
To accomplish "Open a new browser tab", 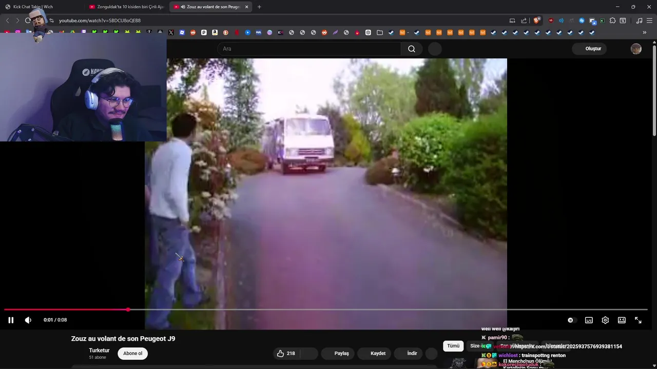I will click(x=259, y=7).
